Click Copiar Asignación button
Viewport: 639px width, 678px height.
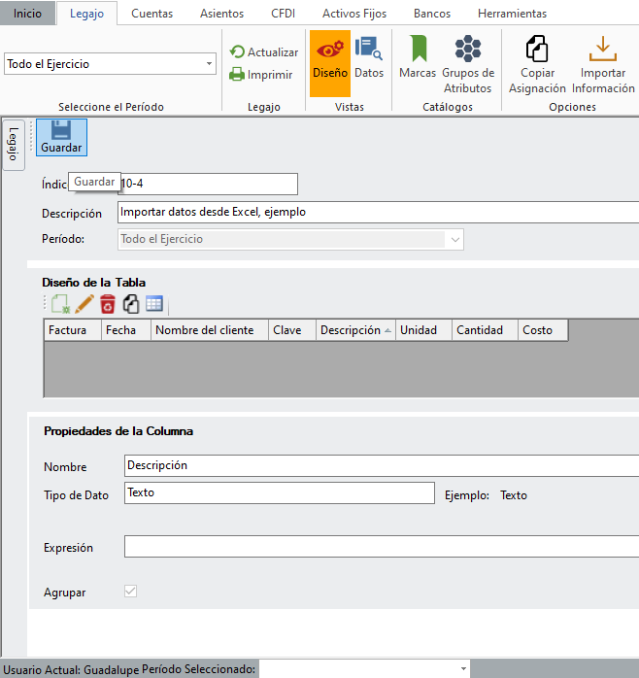coord(537,64)
